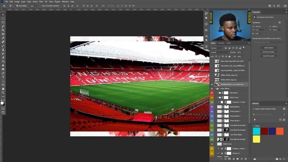Toggle the Auto-Select checkbox
Viewport: 288px width, 162px height.
point(17,6)
